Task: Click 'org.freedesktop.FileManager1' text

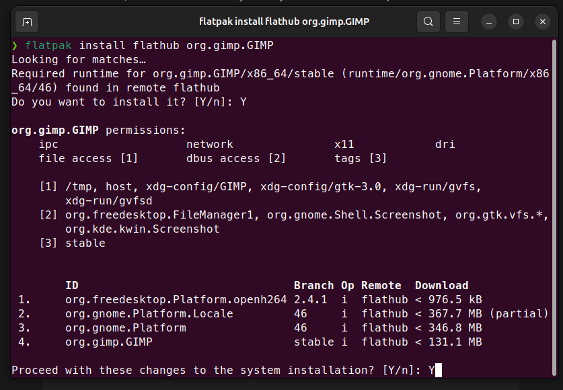Action: coord(159,215)
